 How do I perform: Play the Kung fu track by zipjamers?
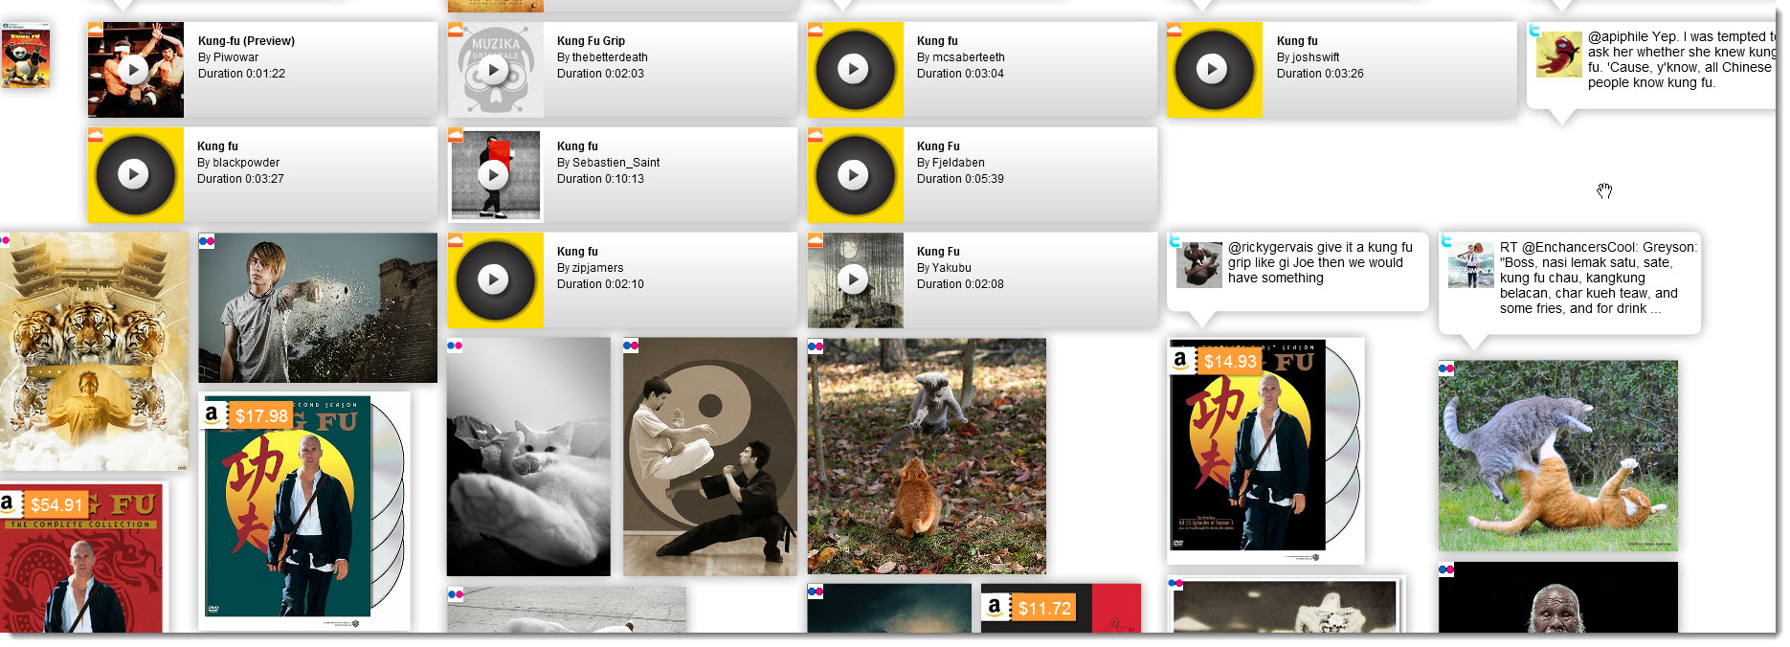[493, 279]
